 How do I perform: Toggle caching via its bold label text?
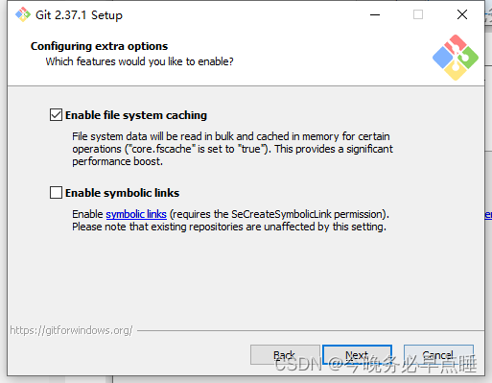click(x=136, y=115)
